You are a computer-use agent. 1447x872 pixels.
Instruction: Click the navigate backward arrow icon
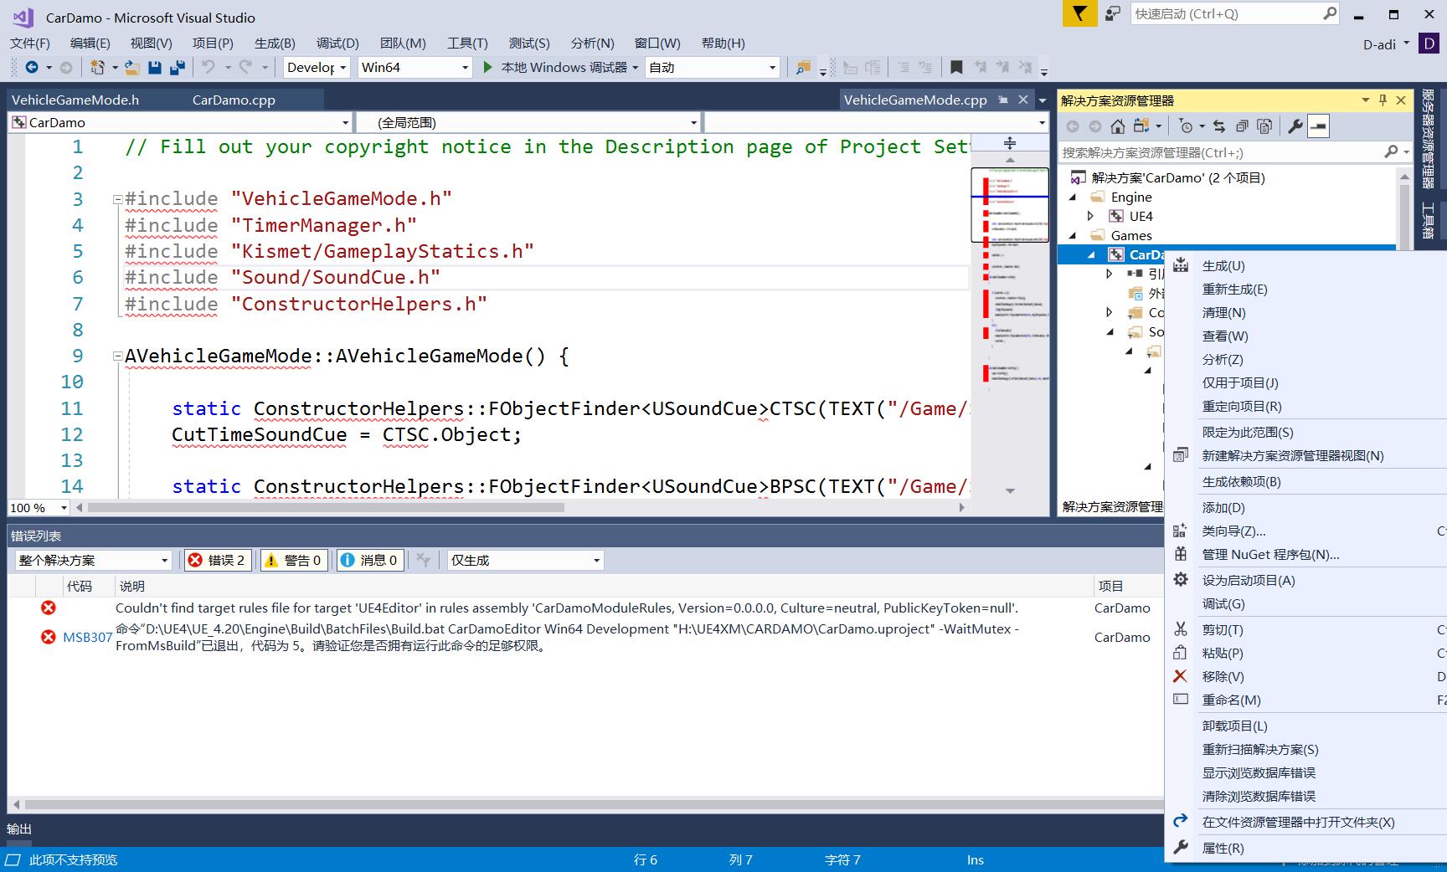32,67
